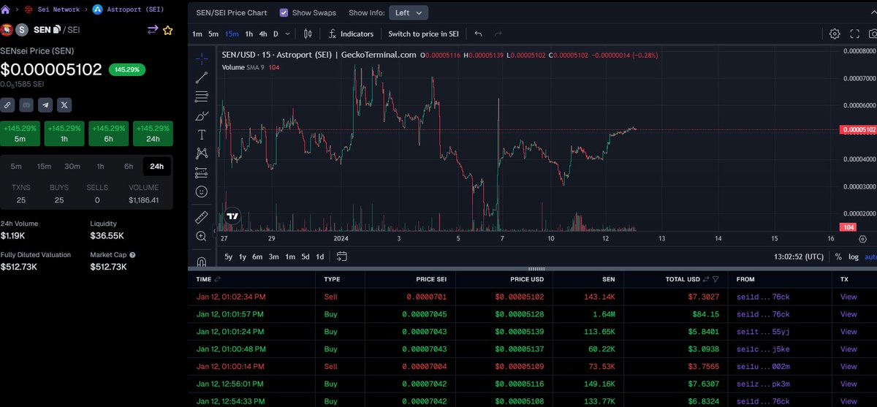Select 1h chart interval
Image resolution: width=877 pixels, height=407 pixels.
click(249, 34)
